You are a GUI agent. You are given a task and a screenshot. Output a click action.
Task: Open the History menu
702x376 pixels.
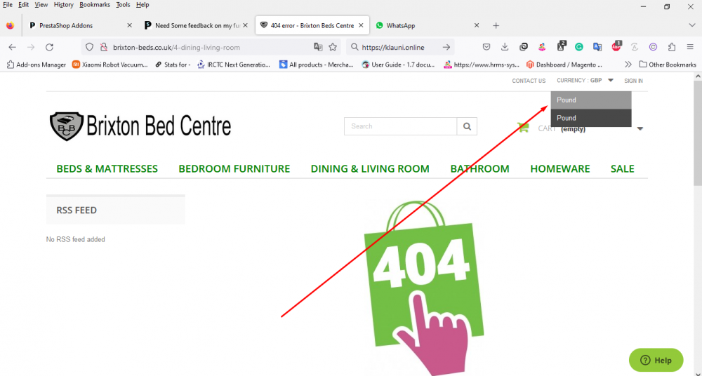(64, 5)
